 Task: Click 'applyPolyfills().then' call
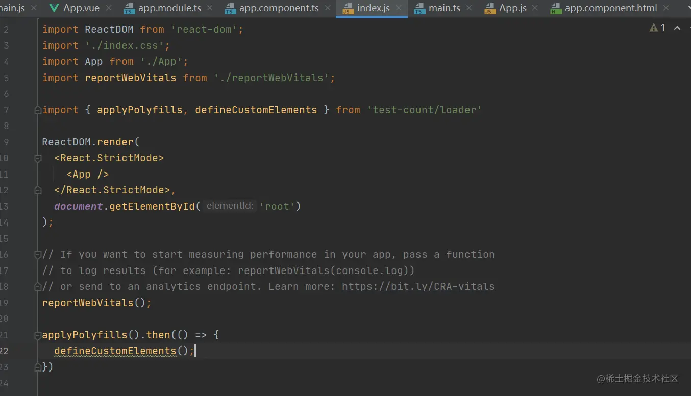point(106,335)
